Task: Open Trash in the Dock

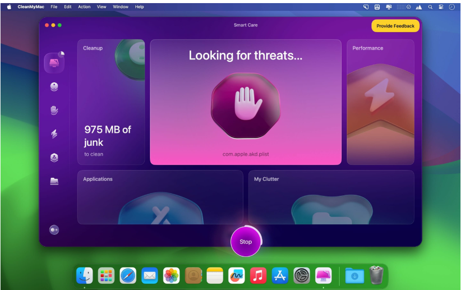Action: pyautogui.click(x=376, y=274)
